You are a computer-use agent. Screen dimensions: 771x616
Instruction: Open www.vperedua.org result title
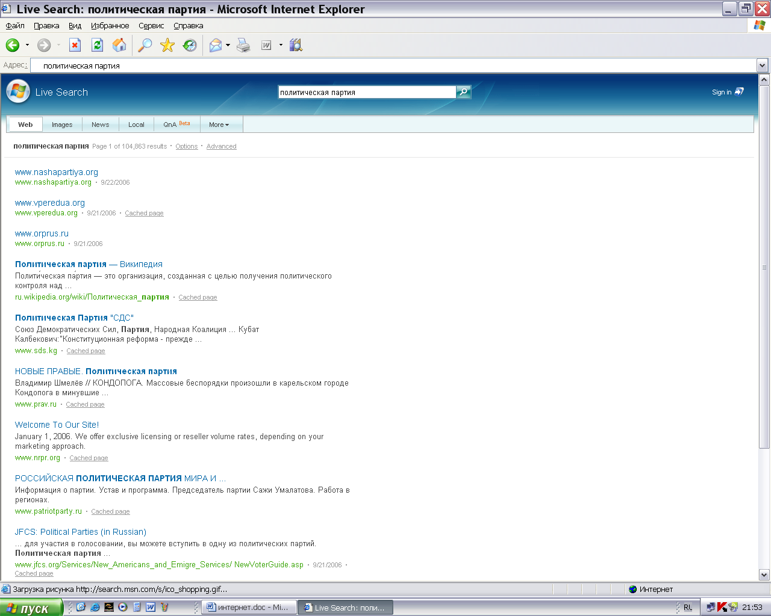click(x=50, y=203)
